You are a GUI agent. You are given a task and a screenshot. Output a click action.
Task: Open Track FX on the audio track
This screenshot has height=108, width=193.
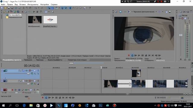tap(26, 90)
